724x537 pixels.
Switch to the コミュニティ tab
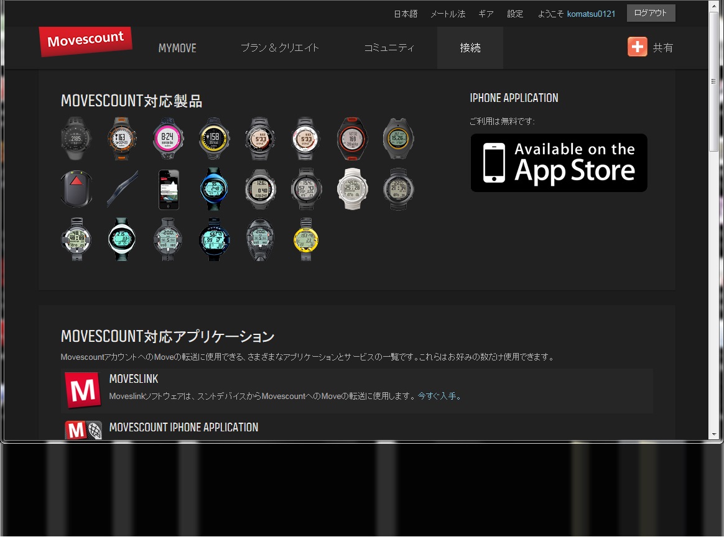(389, 47)
